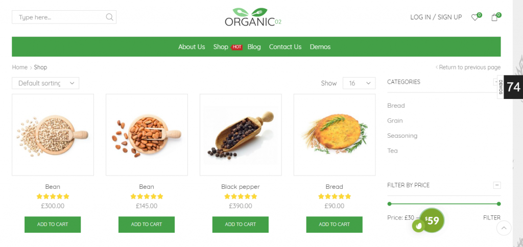Select the Seasoning category

pyautogui.click(x=402, y=136)
